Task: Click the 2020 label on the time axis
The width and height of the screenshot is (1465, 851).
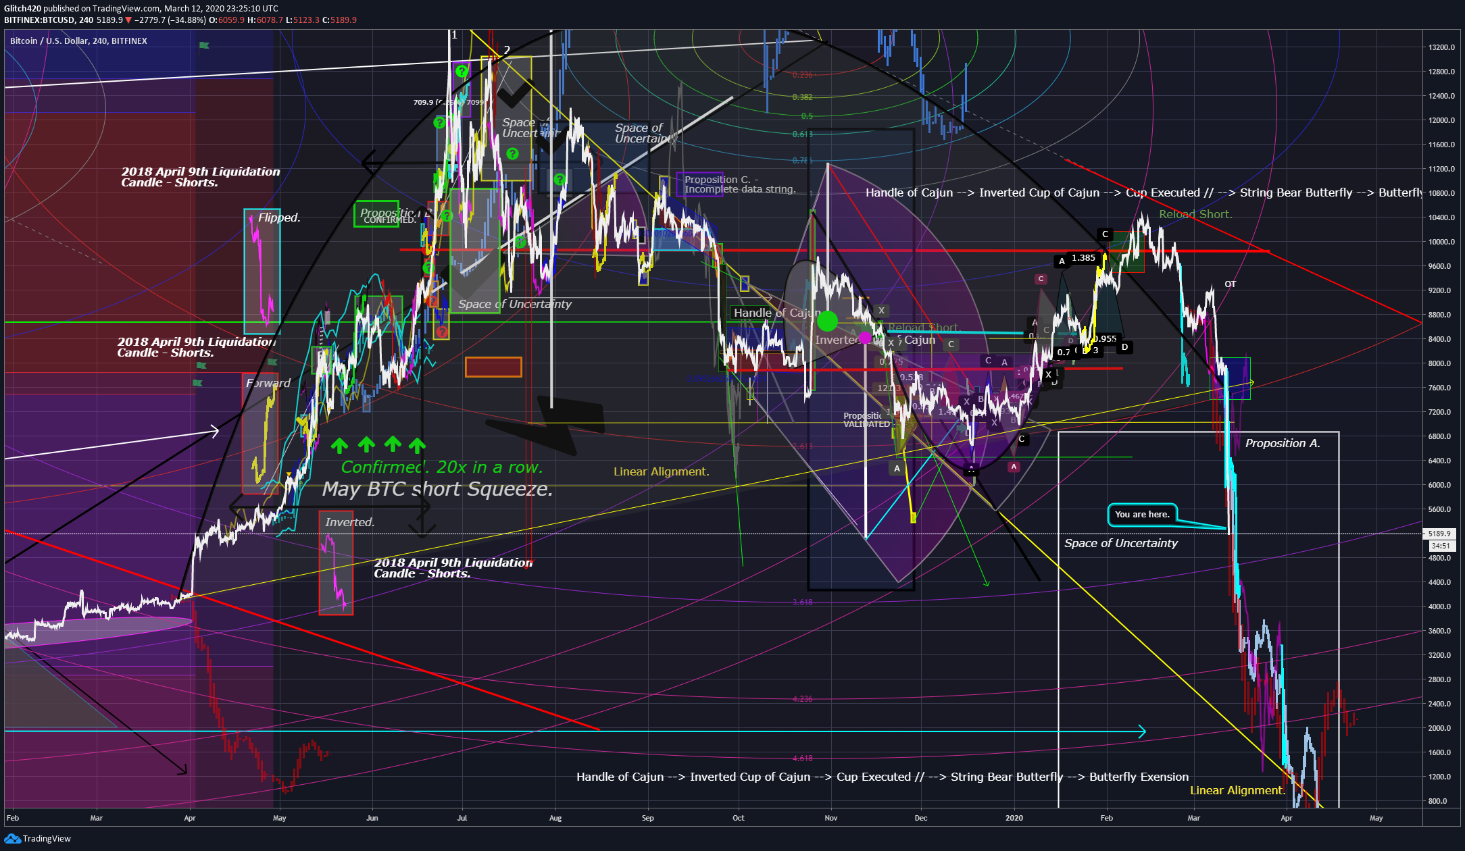Action: coord(1014,818)
